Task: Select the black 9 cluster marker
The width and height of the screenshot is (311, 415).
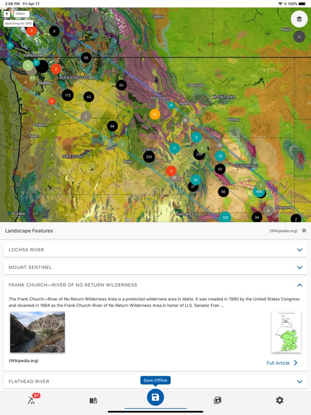Action: point(54,31)
